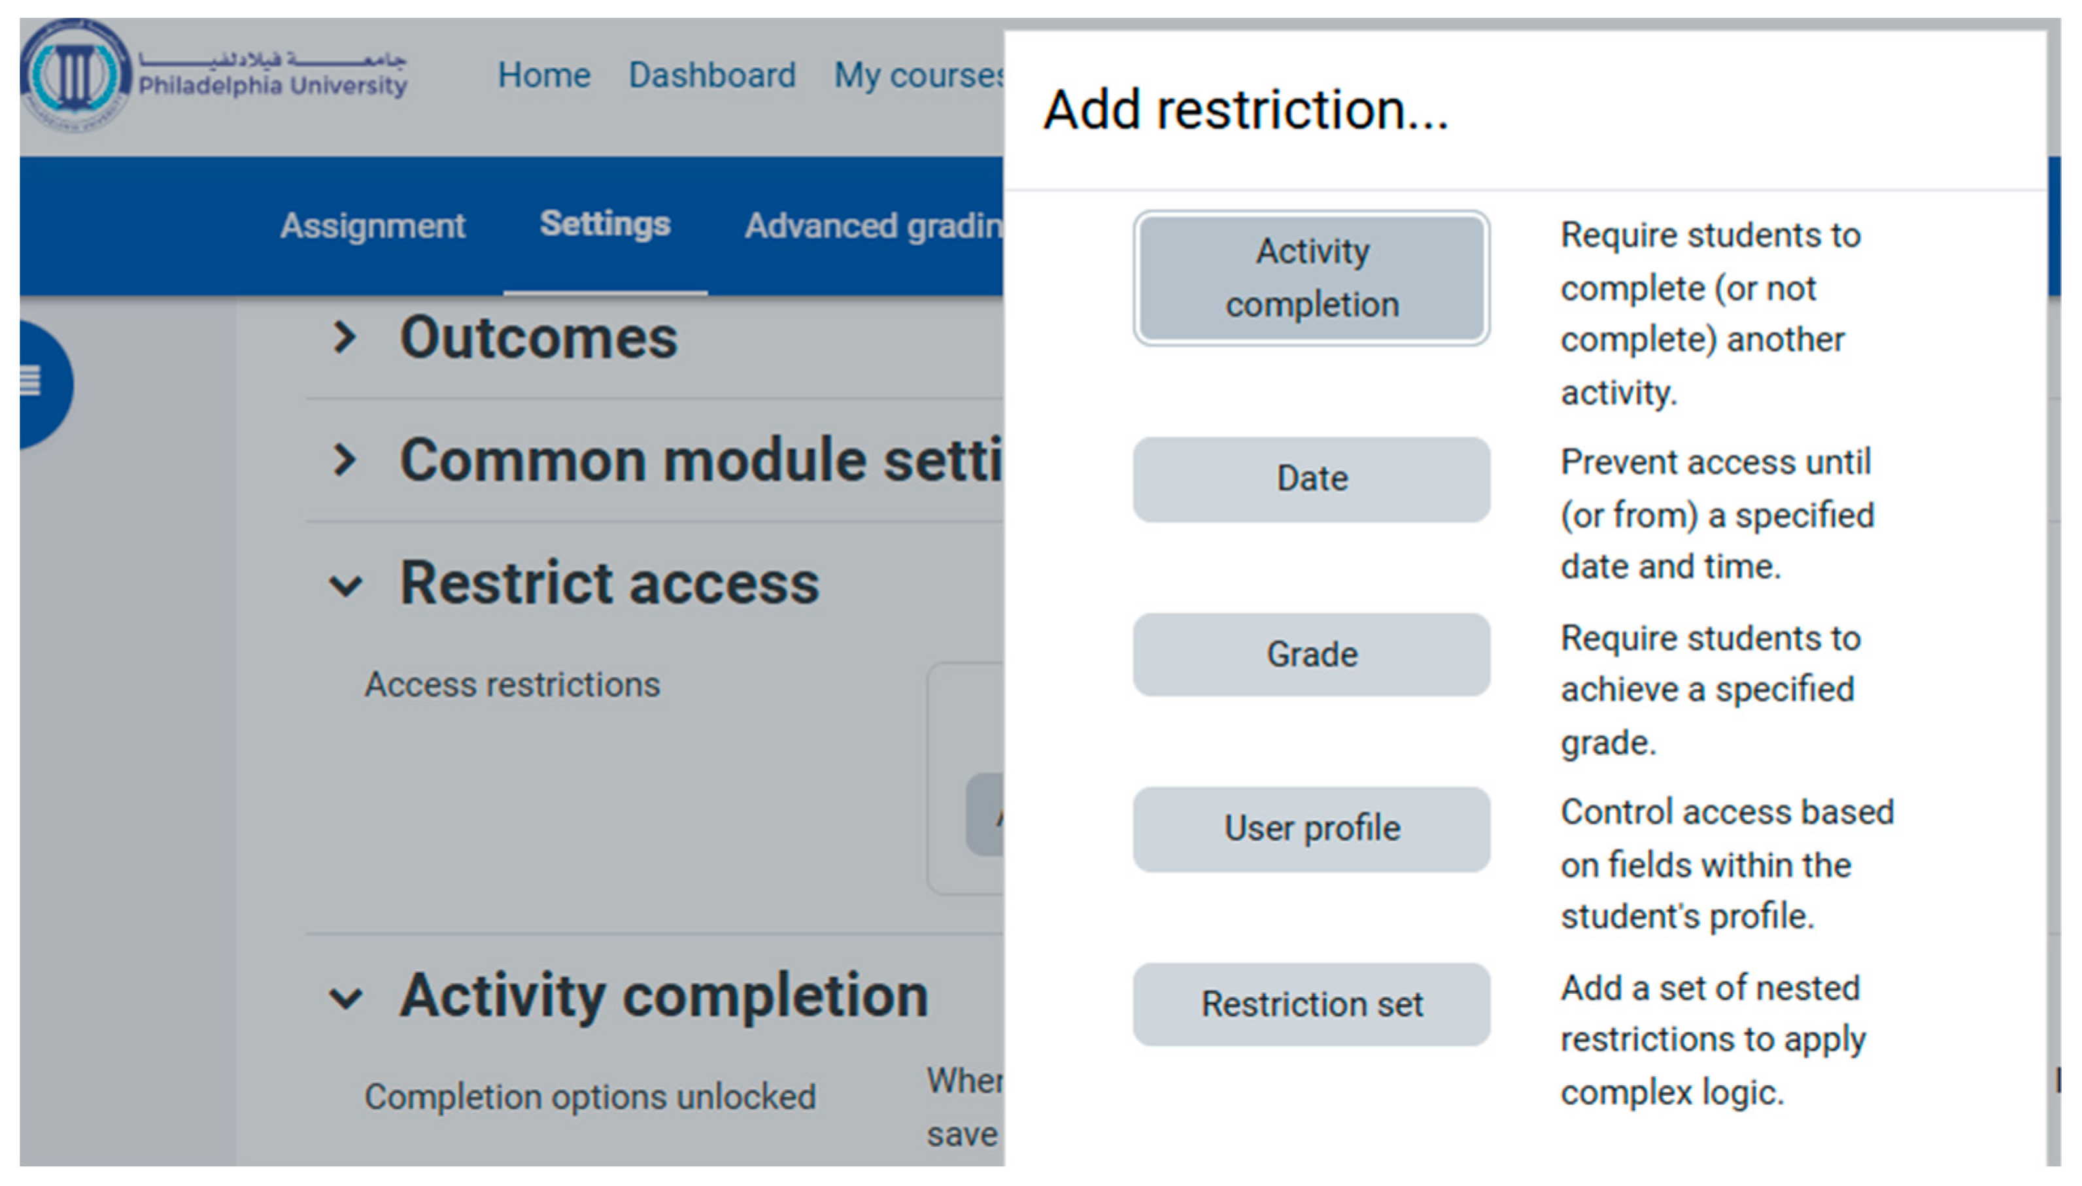Image resolution: width=2082 pixels, height=1186 pixels.
Task: Expand the Common module settings chevron
Action: (x=345, y=460)
